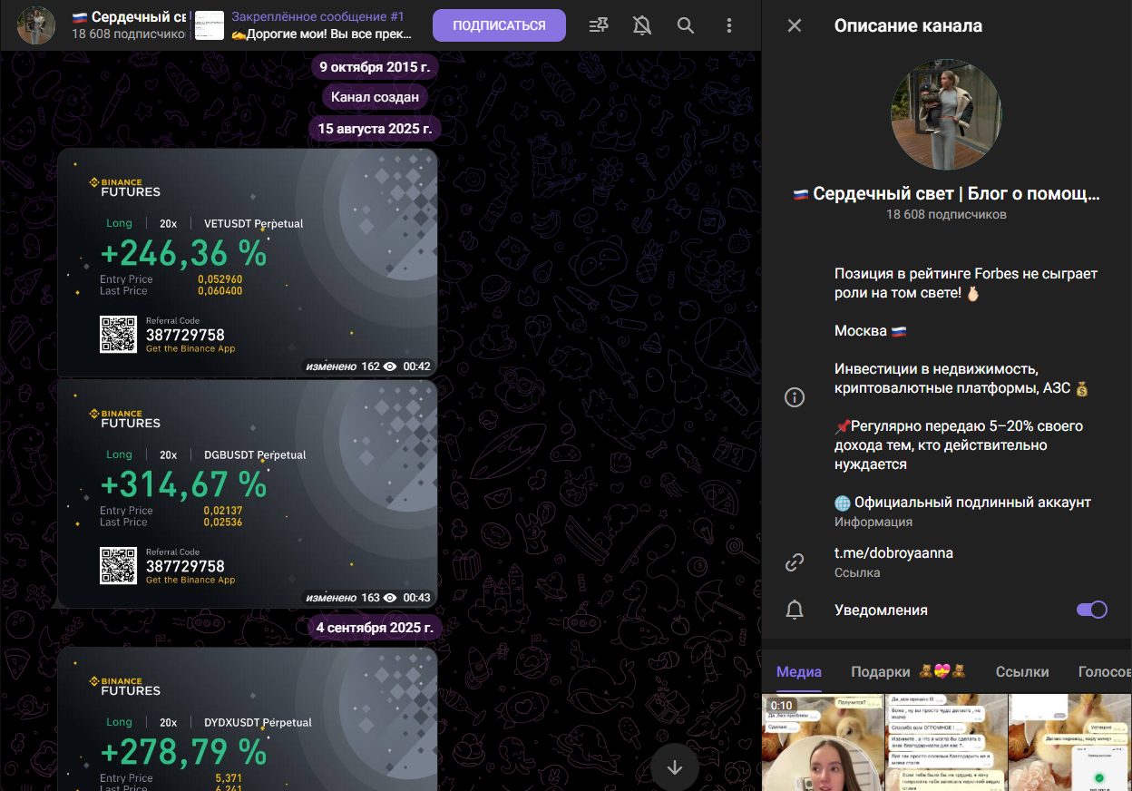Click the link chain icon
The width and height of the screenshot is (1132, 791).
(795, 562)
